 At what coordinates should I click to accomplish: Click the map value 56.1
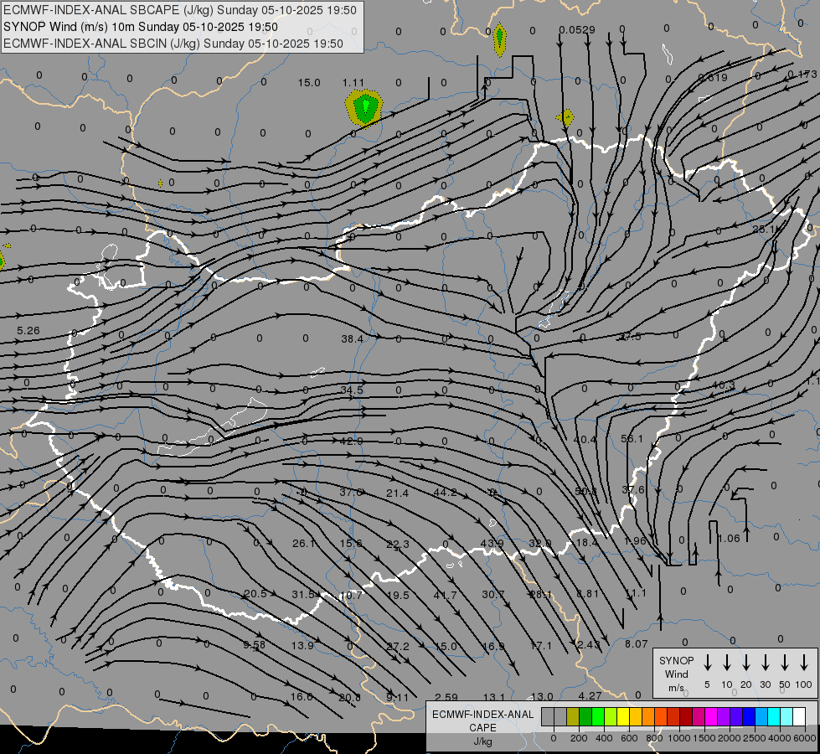coord(632,438)
